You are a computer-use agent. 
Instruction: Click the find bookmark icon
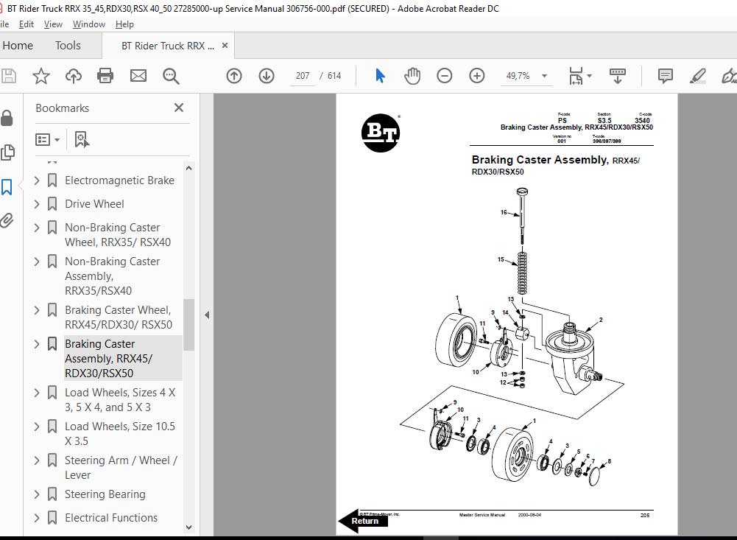coord(82,139)
